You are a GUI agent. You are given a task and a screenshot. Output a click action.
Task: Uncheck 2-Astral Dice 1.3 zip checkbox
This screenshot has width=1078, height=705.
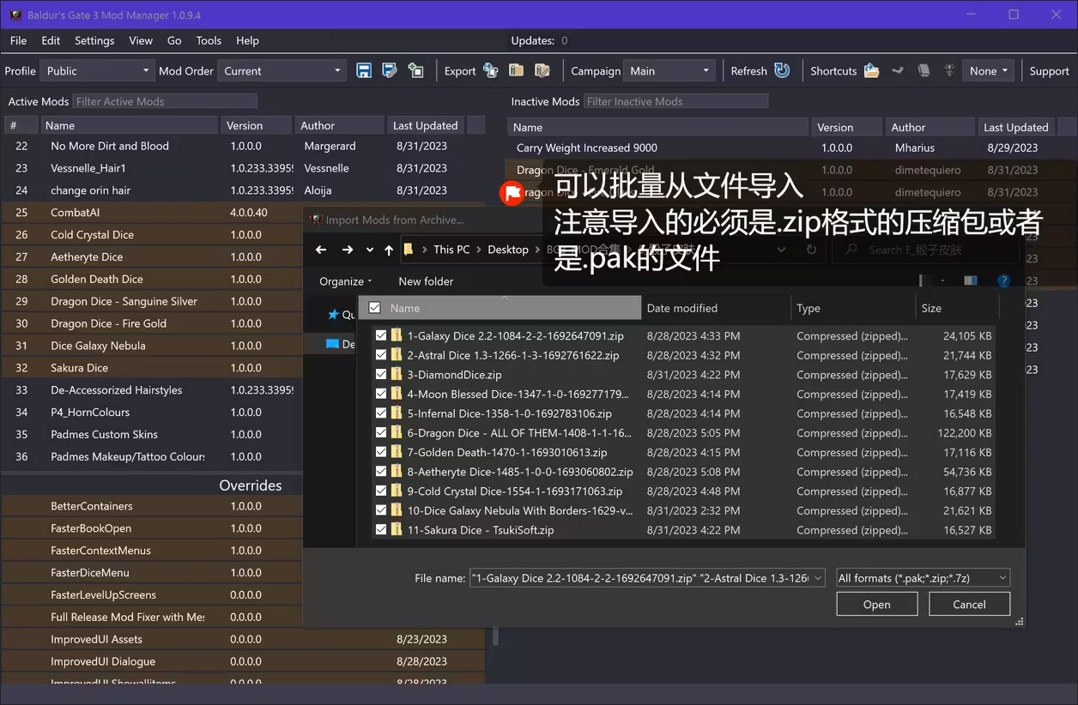coord(381,355)
